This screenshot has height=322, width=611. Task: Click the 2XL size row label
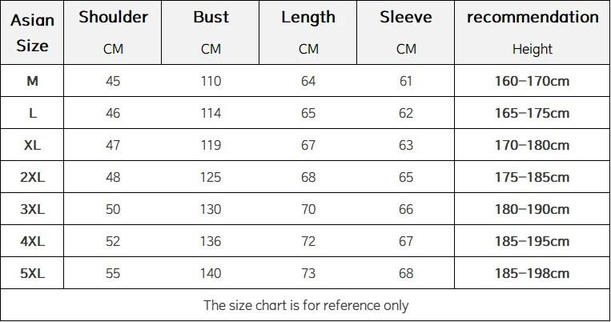(32, 177)
